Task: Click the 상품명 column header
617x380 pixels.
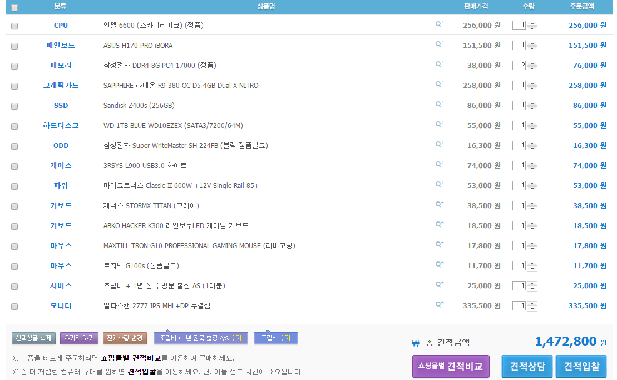Action: pyautogui.click(x=266, y=6)
